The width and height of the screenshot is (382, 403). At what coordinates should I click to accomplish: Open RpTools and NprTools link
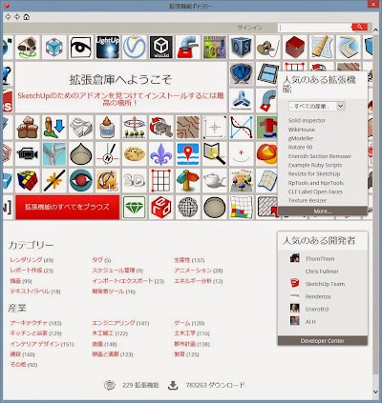coord(316,183)
